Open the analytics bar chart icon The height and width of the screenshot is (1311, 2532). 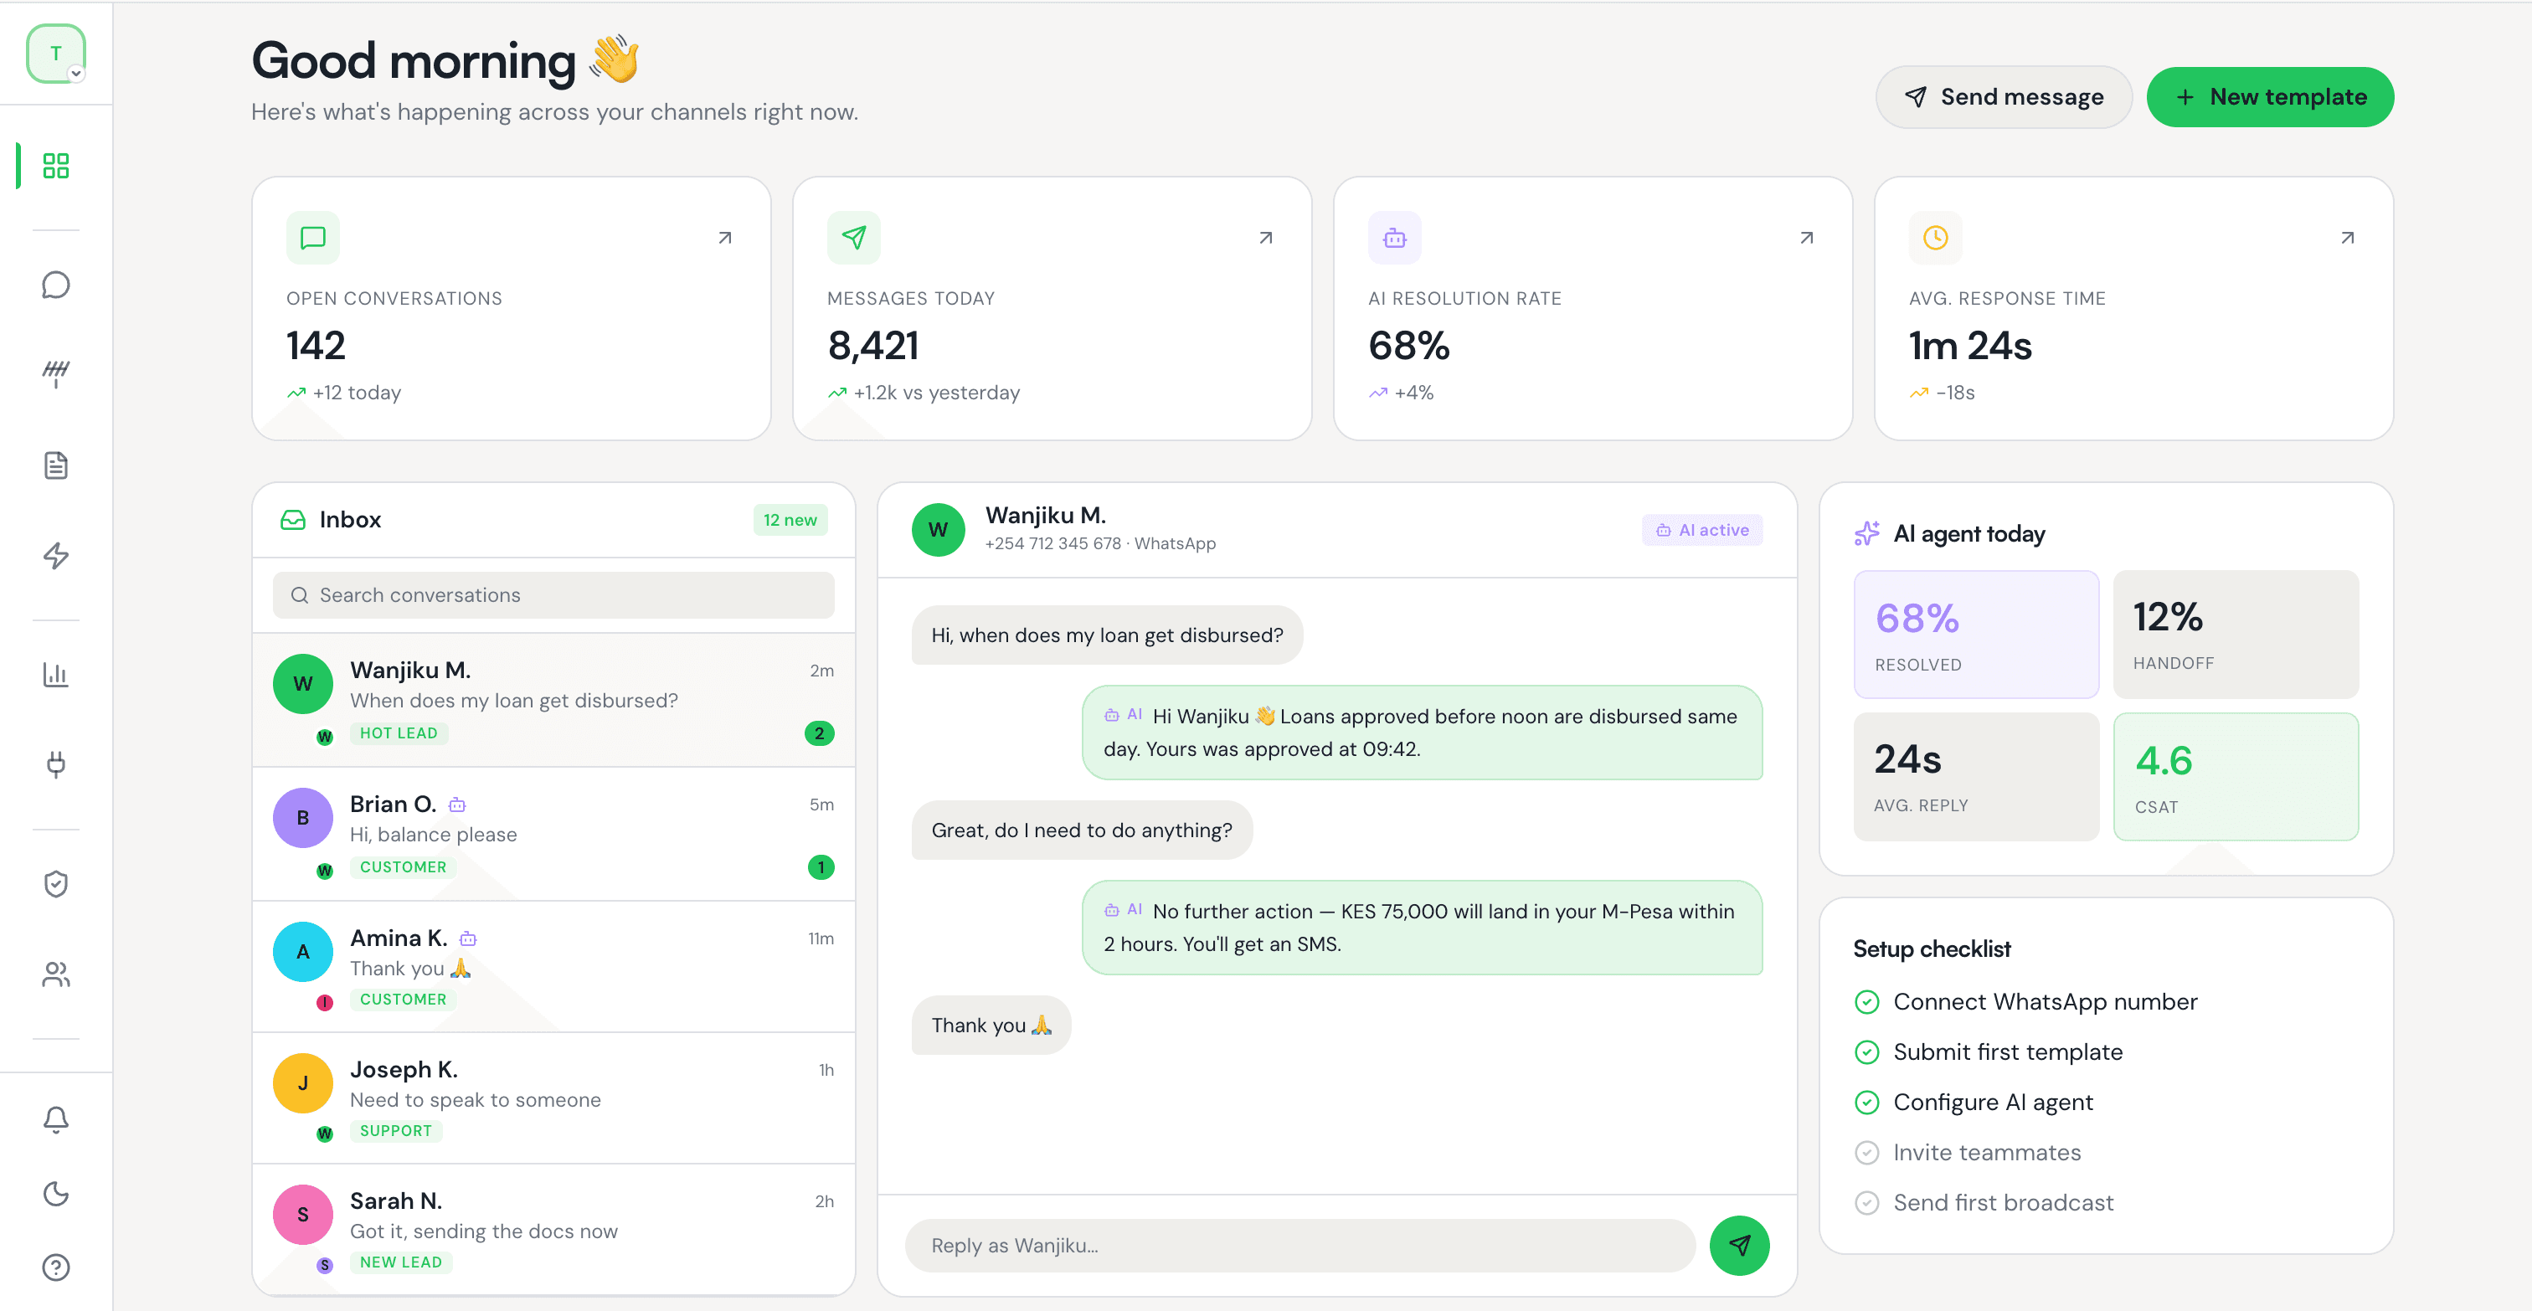point(56,674)
